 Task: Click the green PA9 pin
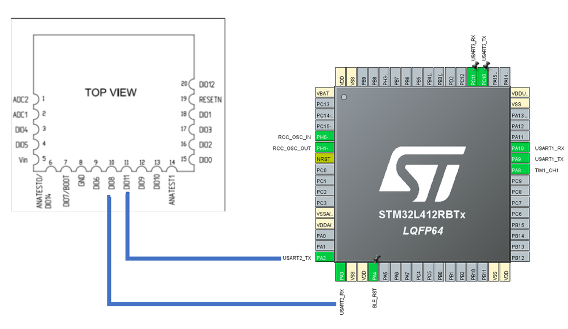point(520,159)
